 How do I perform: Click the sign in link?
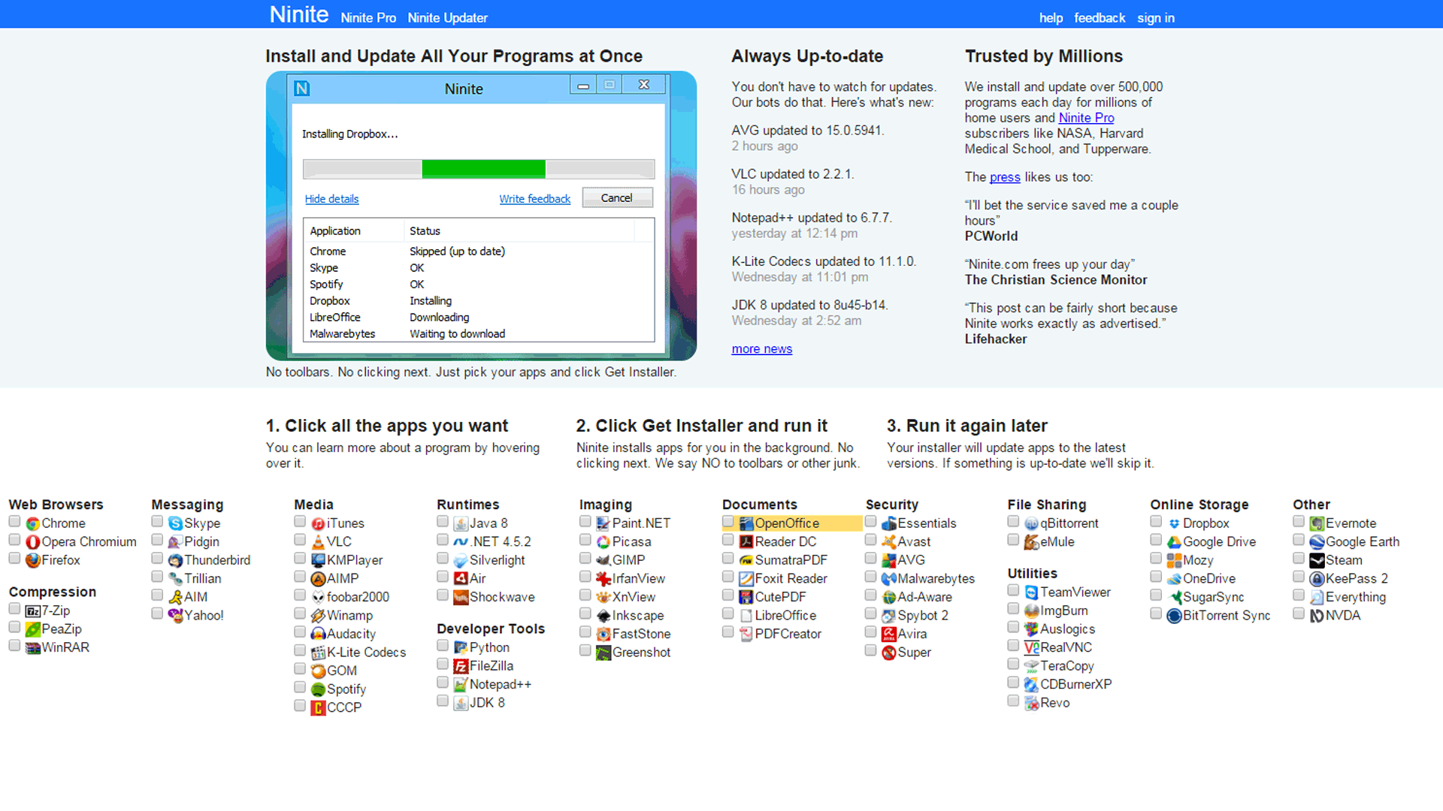click(1155, 18)
